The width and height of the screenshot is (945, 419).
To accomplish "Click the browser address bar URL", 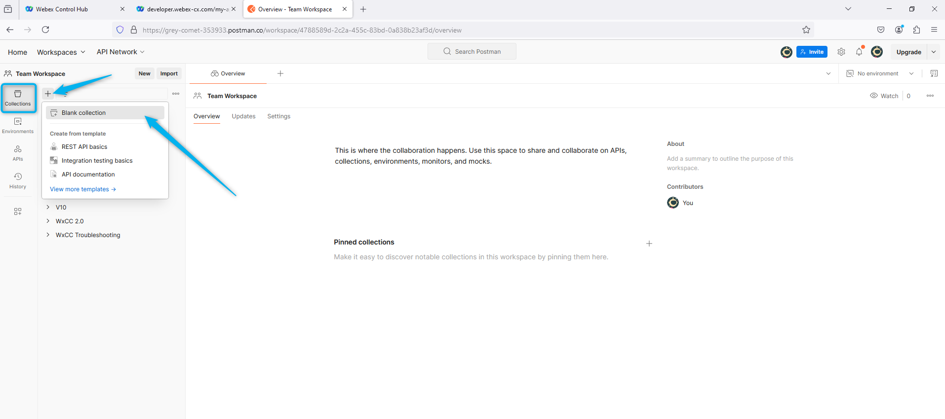I will coord(302,30).
